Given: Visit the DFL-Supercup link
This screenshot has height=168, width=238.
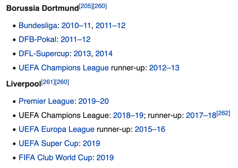Looking at the screenshot, I should 44,54.
